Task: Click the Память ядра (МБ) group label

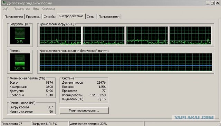Action: pyautogui.click(x=22, y=103)
